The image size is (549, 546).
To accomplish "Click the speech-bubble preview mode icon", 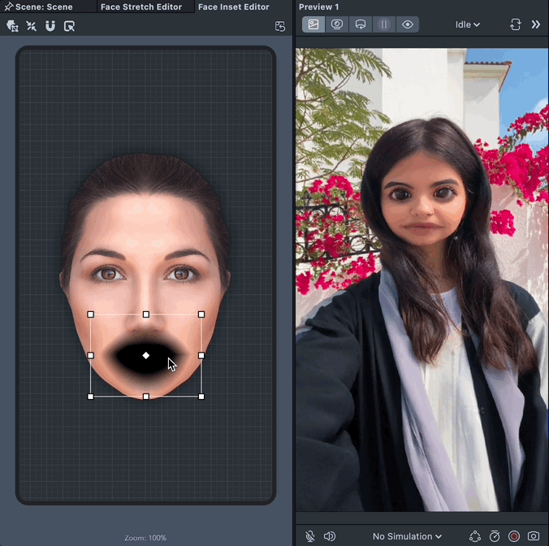I will (x=360, y=24).
